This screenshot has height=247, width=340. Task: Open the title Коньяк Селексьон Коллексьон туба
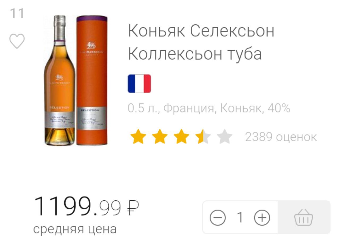tap(201, 42)
